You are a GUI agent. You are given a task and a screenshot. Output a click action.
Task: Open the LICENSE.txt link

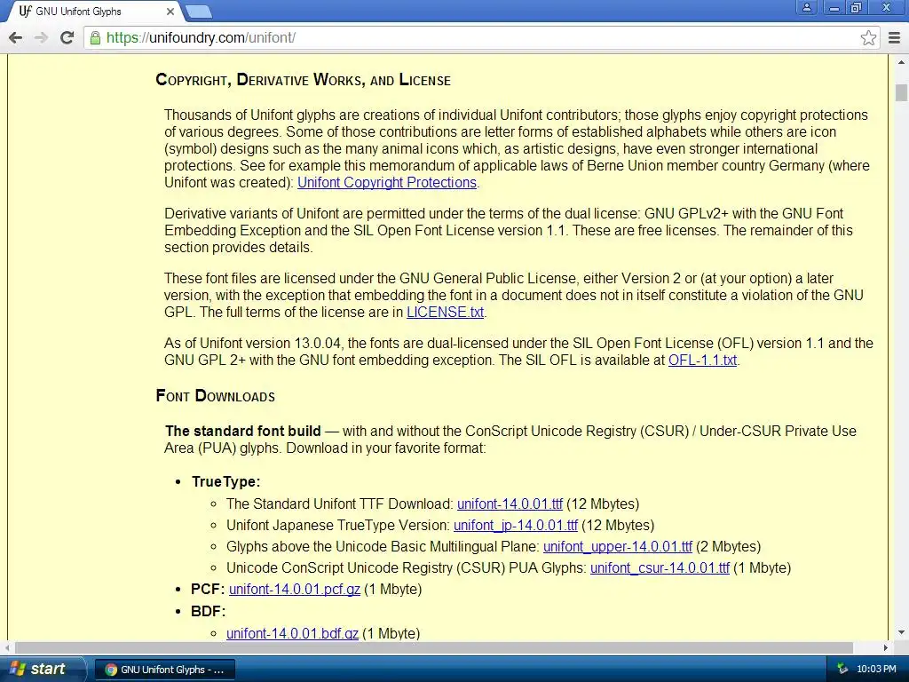point(446,312)
